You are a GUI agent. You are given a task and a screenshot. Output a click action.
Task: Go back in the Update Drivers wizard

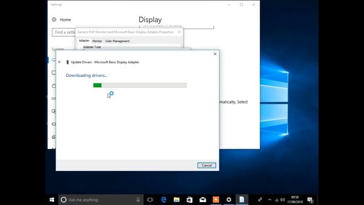pos(60,62)
